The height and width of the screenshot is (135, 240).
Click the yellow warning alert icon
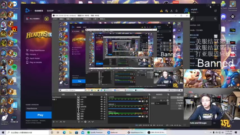point(161,11)
